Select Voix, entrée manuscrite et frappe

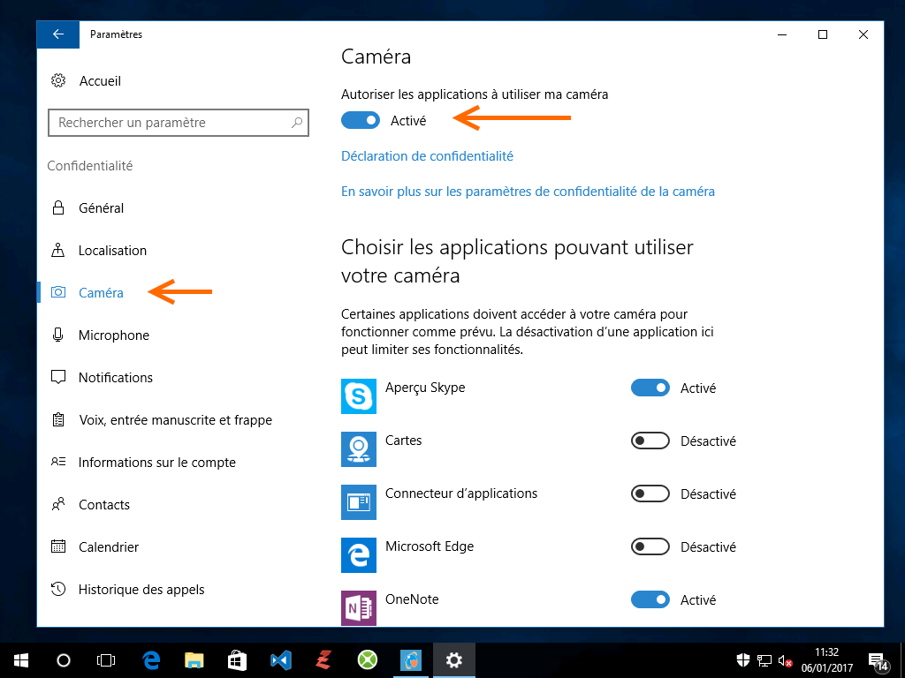(176, 419)
